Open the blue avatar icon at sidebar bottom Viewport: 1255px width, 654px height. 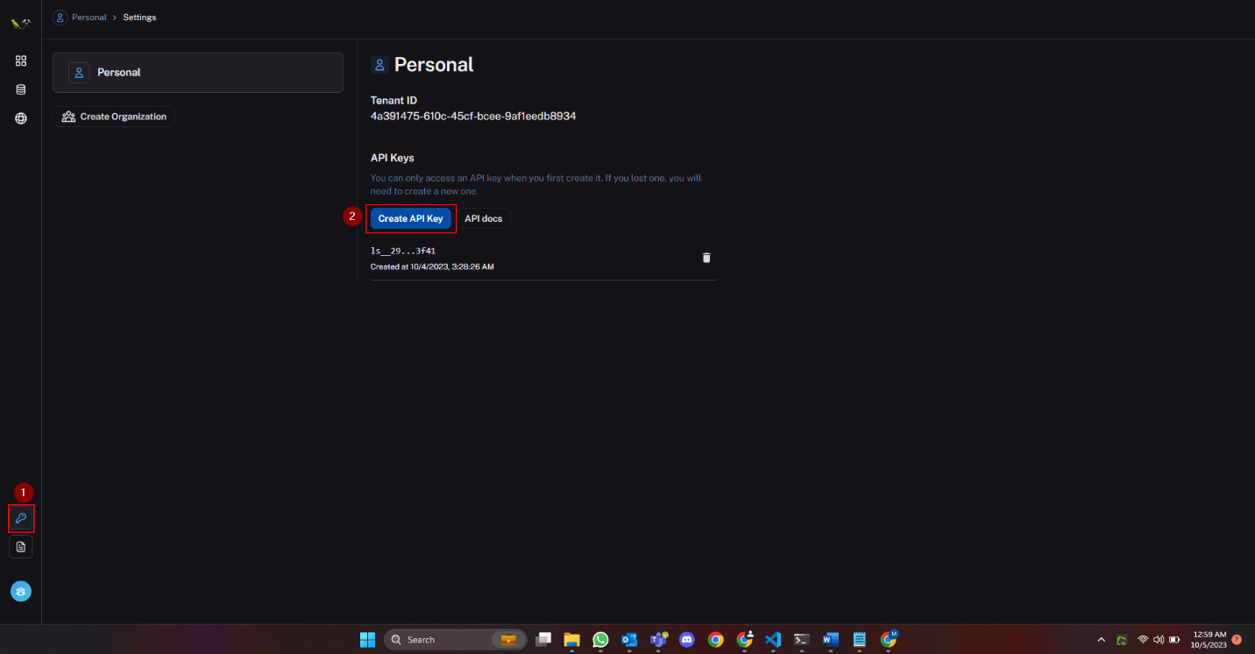[x=20, y=591]
